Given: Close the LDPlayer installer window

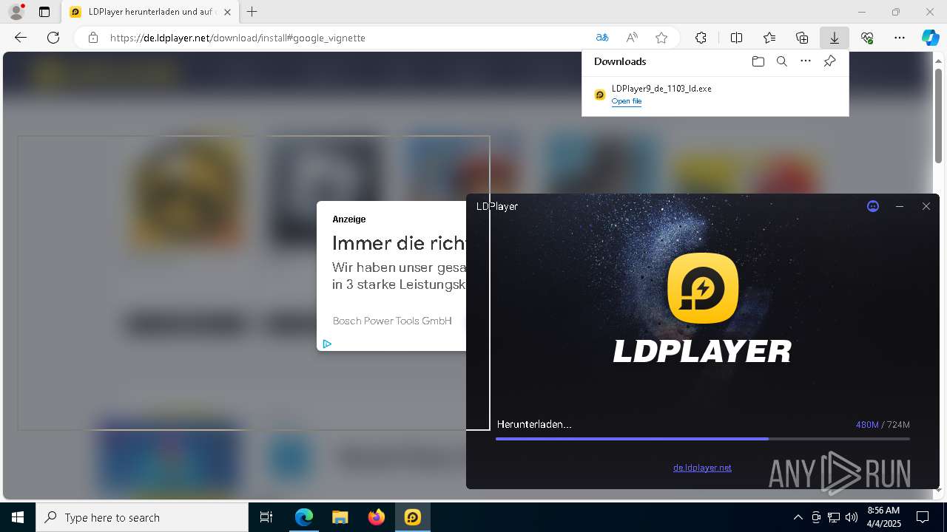Looking at the screenshot, I should point(926,206).
